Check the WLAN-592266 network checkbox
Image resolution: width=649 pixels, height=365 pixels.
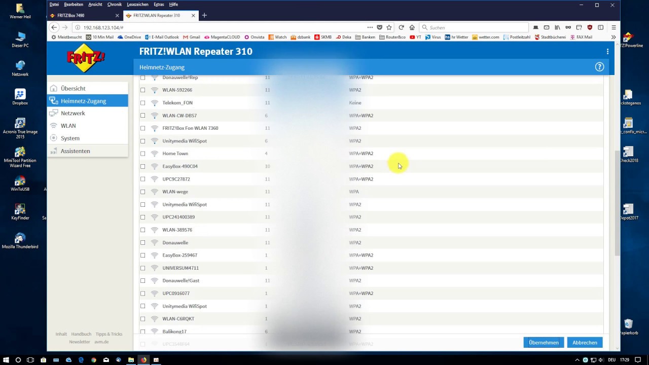pyautogui.click(x=142, y=90)
